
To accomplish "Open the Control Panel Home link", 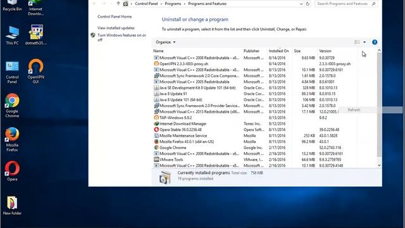I will [115, 16].
